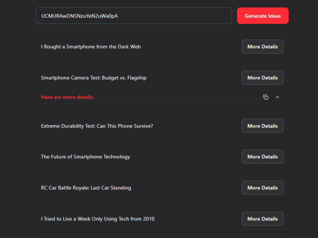This screenshot has height=238, width=318.
Task: Focus the channel ID input field
Action: coord(134,16)
